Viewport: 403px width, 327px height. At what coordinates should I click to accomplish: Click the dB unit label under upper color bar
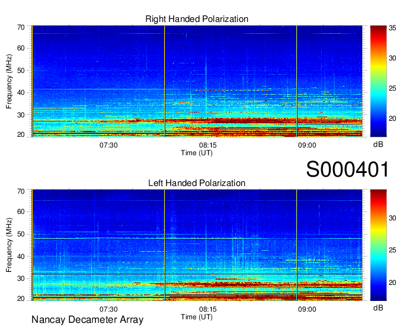click(378, 145)
